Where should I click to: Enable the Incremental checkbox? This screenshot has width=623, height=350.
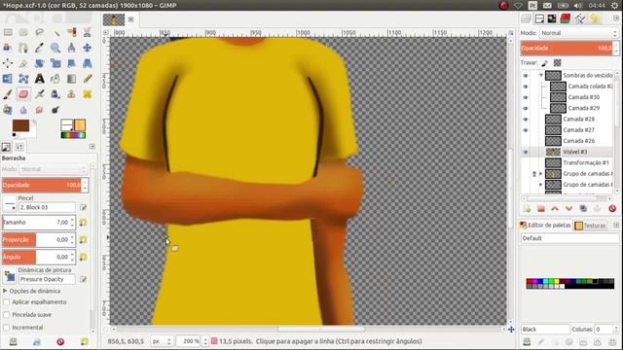7,328
